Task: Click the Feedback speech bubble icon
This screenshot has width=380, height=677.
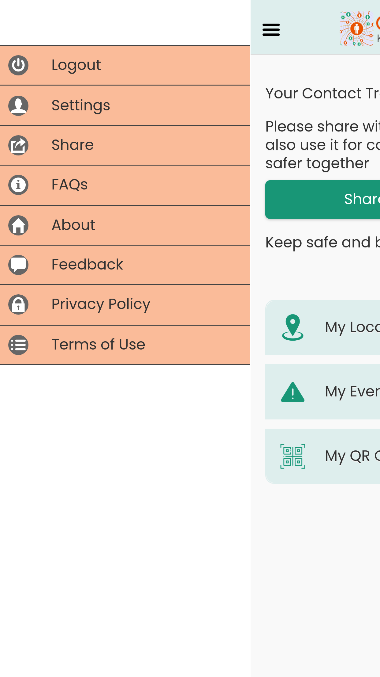Action: (x=18, y=265)
